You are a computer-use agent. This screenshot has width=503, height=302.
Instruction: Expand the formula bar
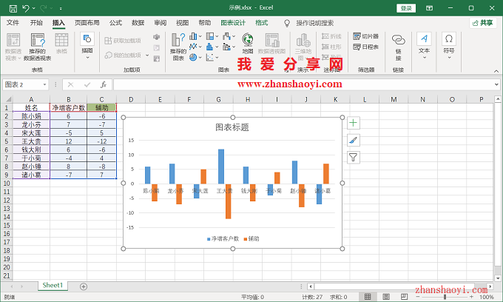click(x=496, y=84)
